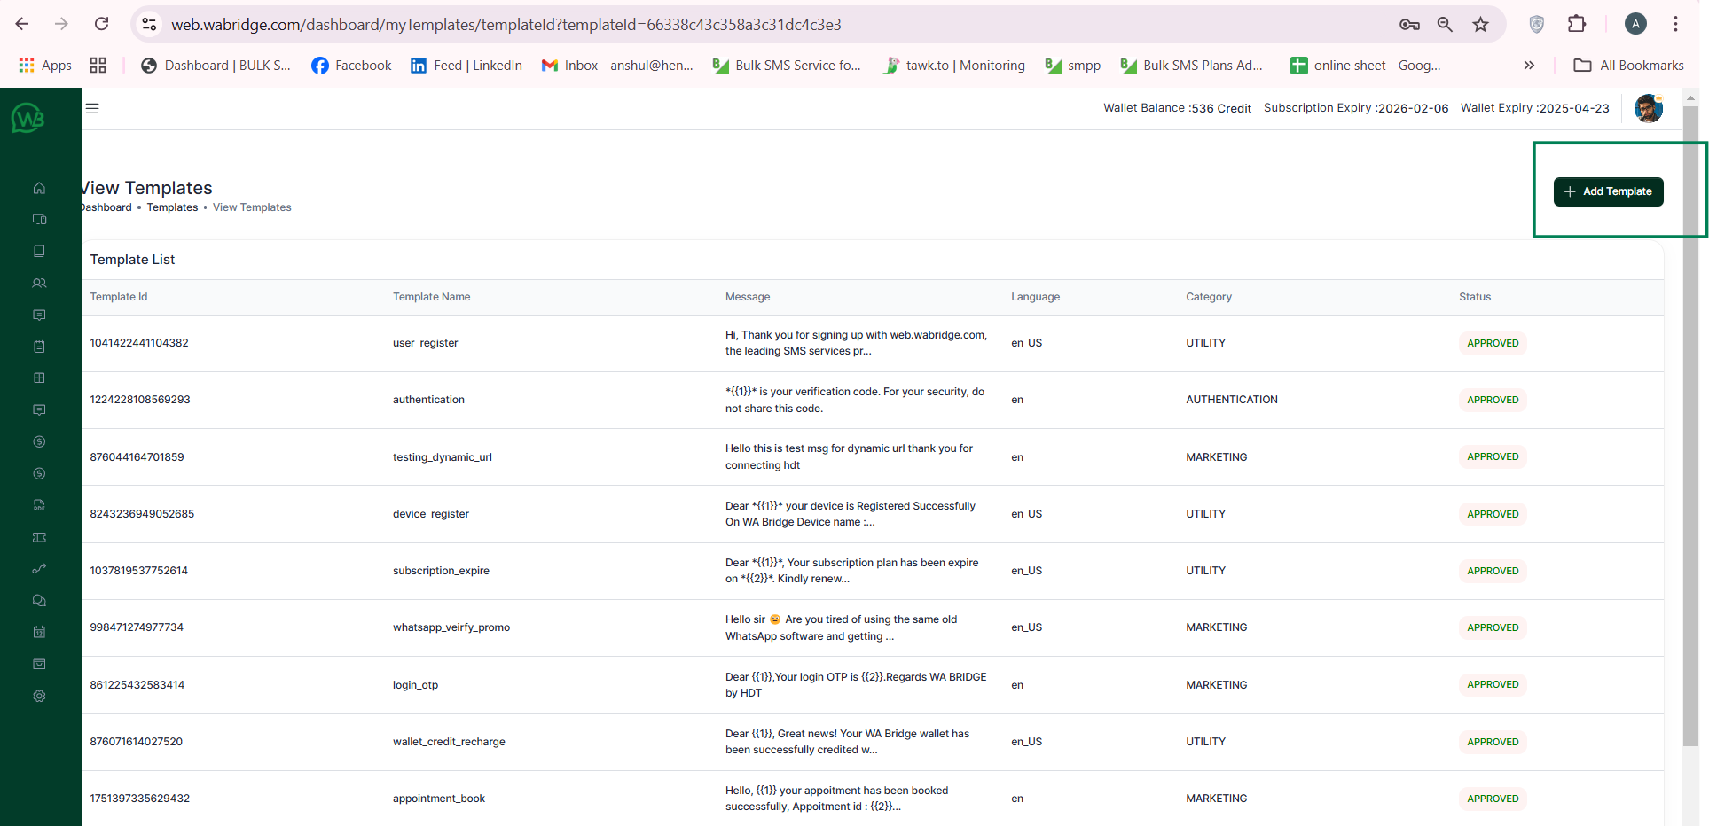Select the testing_dynamic_url template name
This screenshot has height=826, width=1709.
coord(443,457)
